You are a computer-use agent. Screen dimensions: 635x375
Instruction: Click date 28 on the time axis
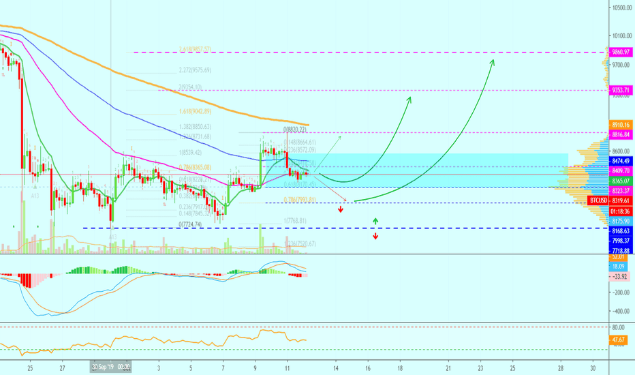click(x=561, y=368)
